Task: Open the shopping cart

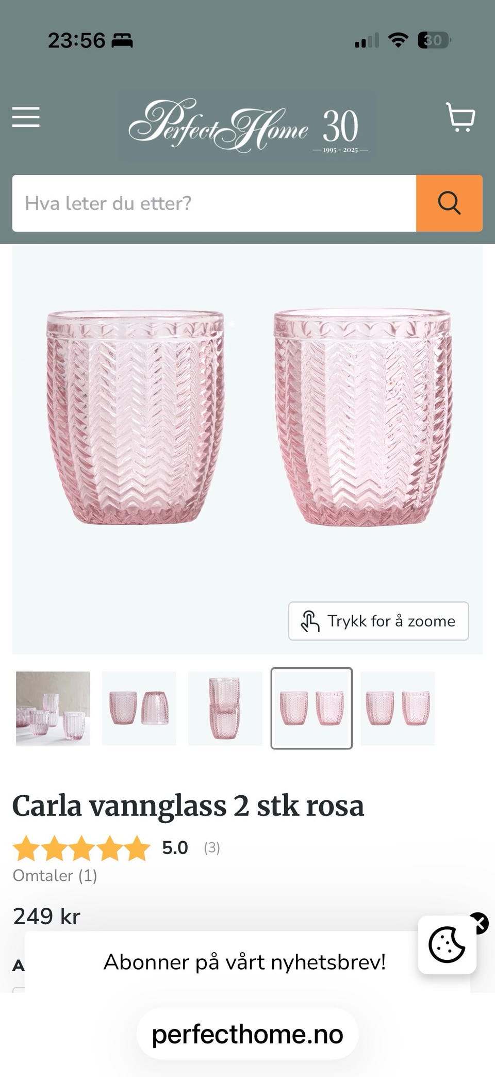Action: 460,117
